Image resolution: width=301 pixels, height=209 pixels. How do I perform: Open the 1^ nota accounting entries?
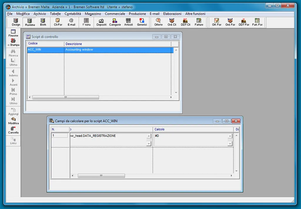point(86,22)
